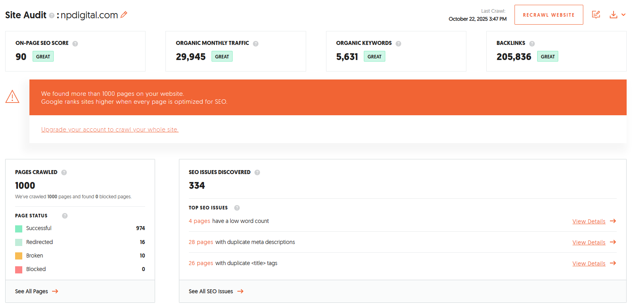Open Page Status help icon
Screen dimensions: 633x306
[65, 216]
